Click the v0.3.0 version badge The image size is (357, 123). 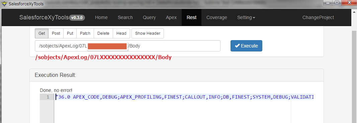[x=77, y=18]
